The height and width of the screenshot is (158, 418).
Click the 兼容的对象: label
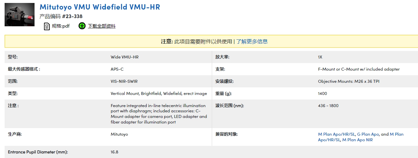click(x=227, y=134)
